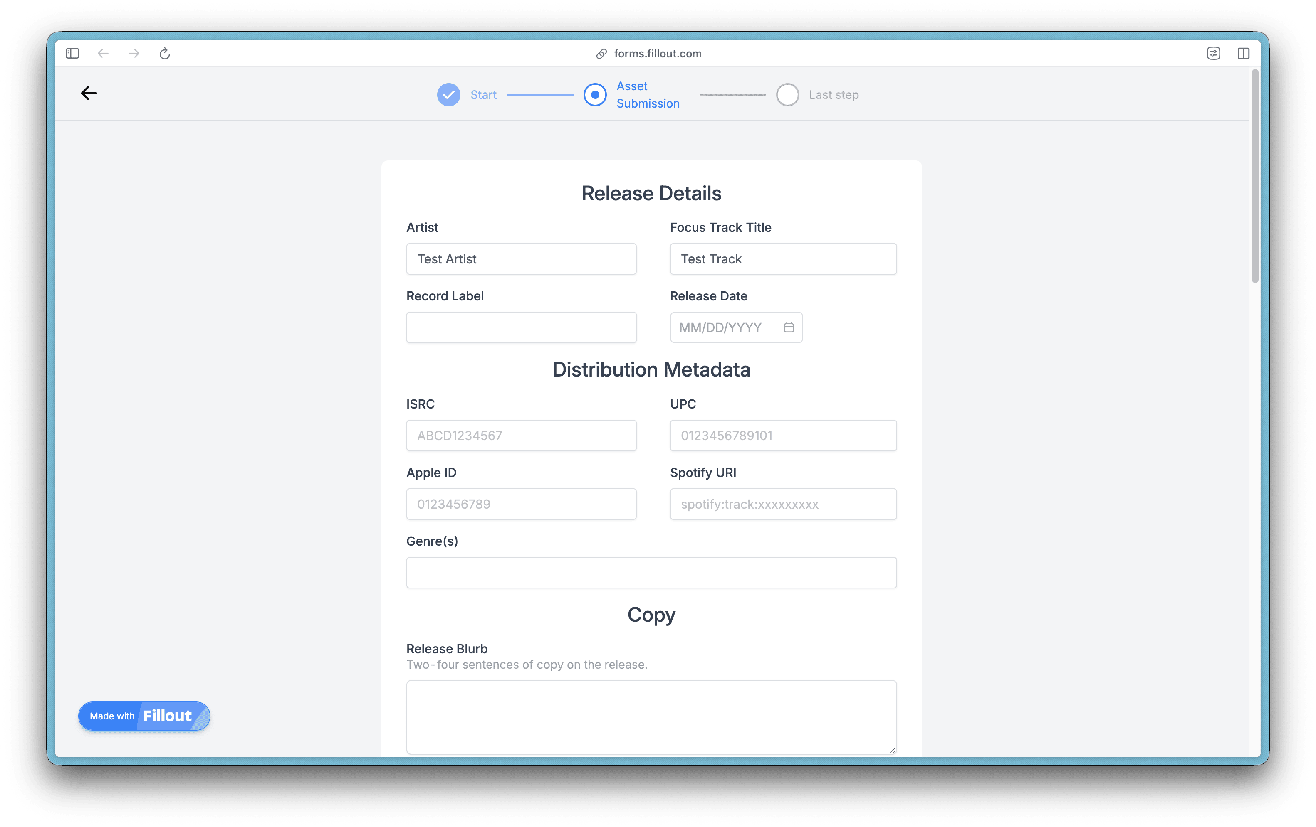Jump to the Last step label
Image resolution: width=1316 pixels, height=827 pixels.
click(834, 95)
